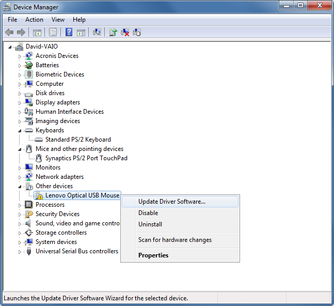
Task: Collapse the Keyboards node
Action: (x=20, y=131)
